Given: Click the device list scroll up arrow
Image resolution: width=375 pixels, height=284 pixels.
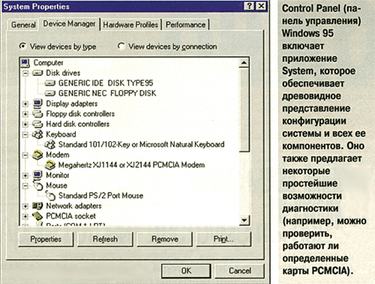Looking at the screenshot, I should pyautogui.click(x=244, y=62).
